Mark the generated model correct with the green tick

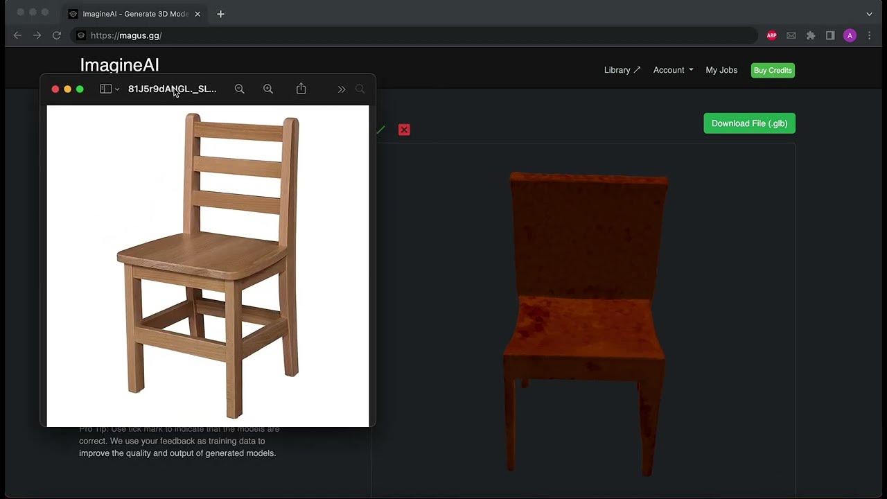pyautogui.click(x=380, y=130)
